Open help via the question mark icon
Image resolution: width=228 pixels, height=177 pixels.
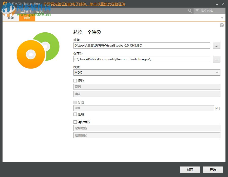222,25
